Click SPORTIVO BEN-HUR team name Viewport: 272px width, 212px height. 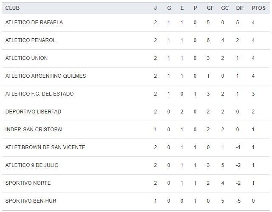click(30, 201)
